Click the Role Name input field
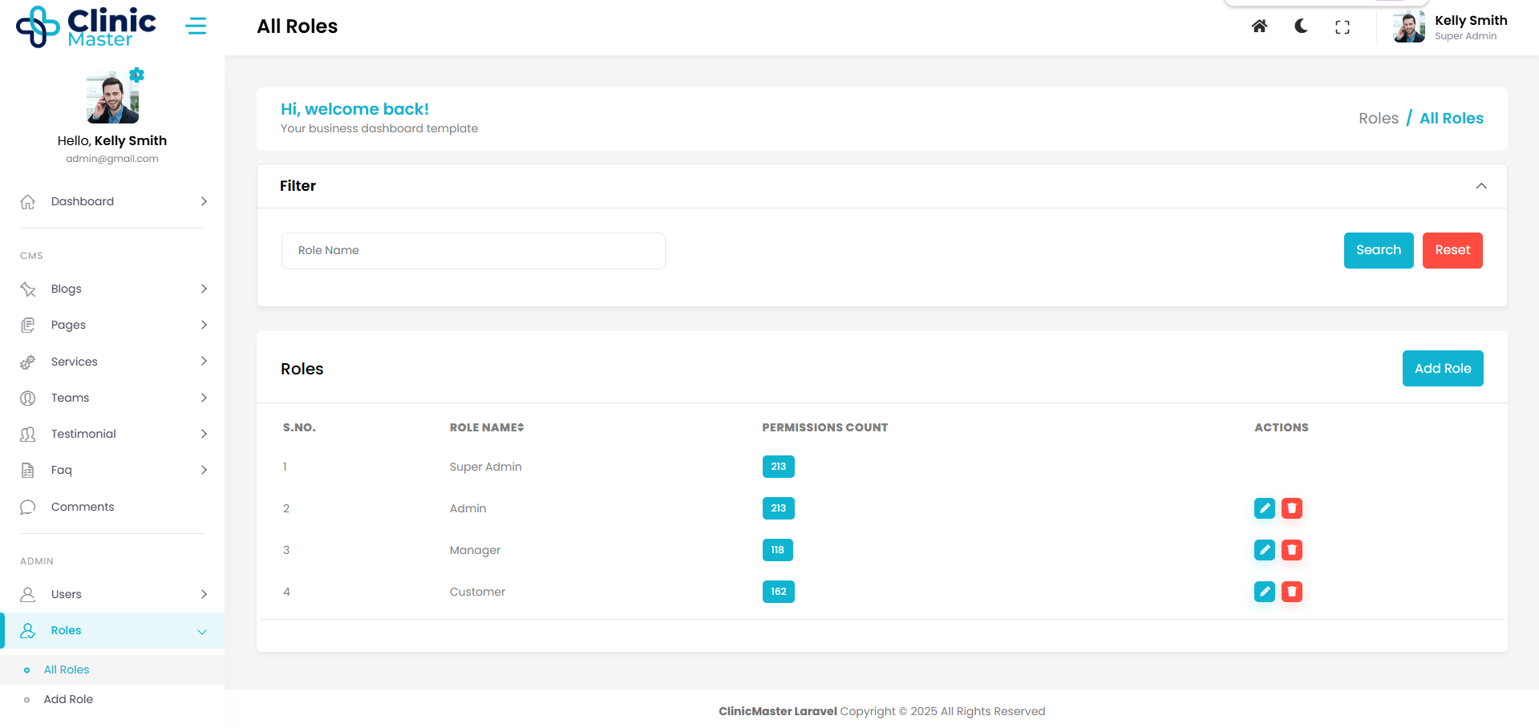This screenshot has height=728, width=1539. click(473, 251)
